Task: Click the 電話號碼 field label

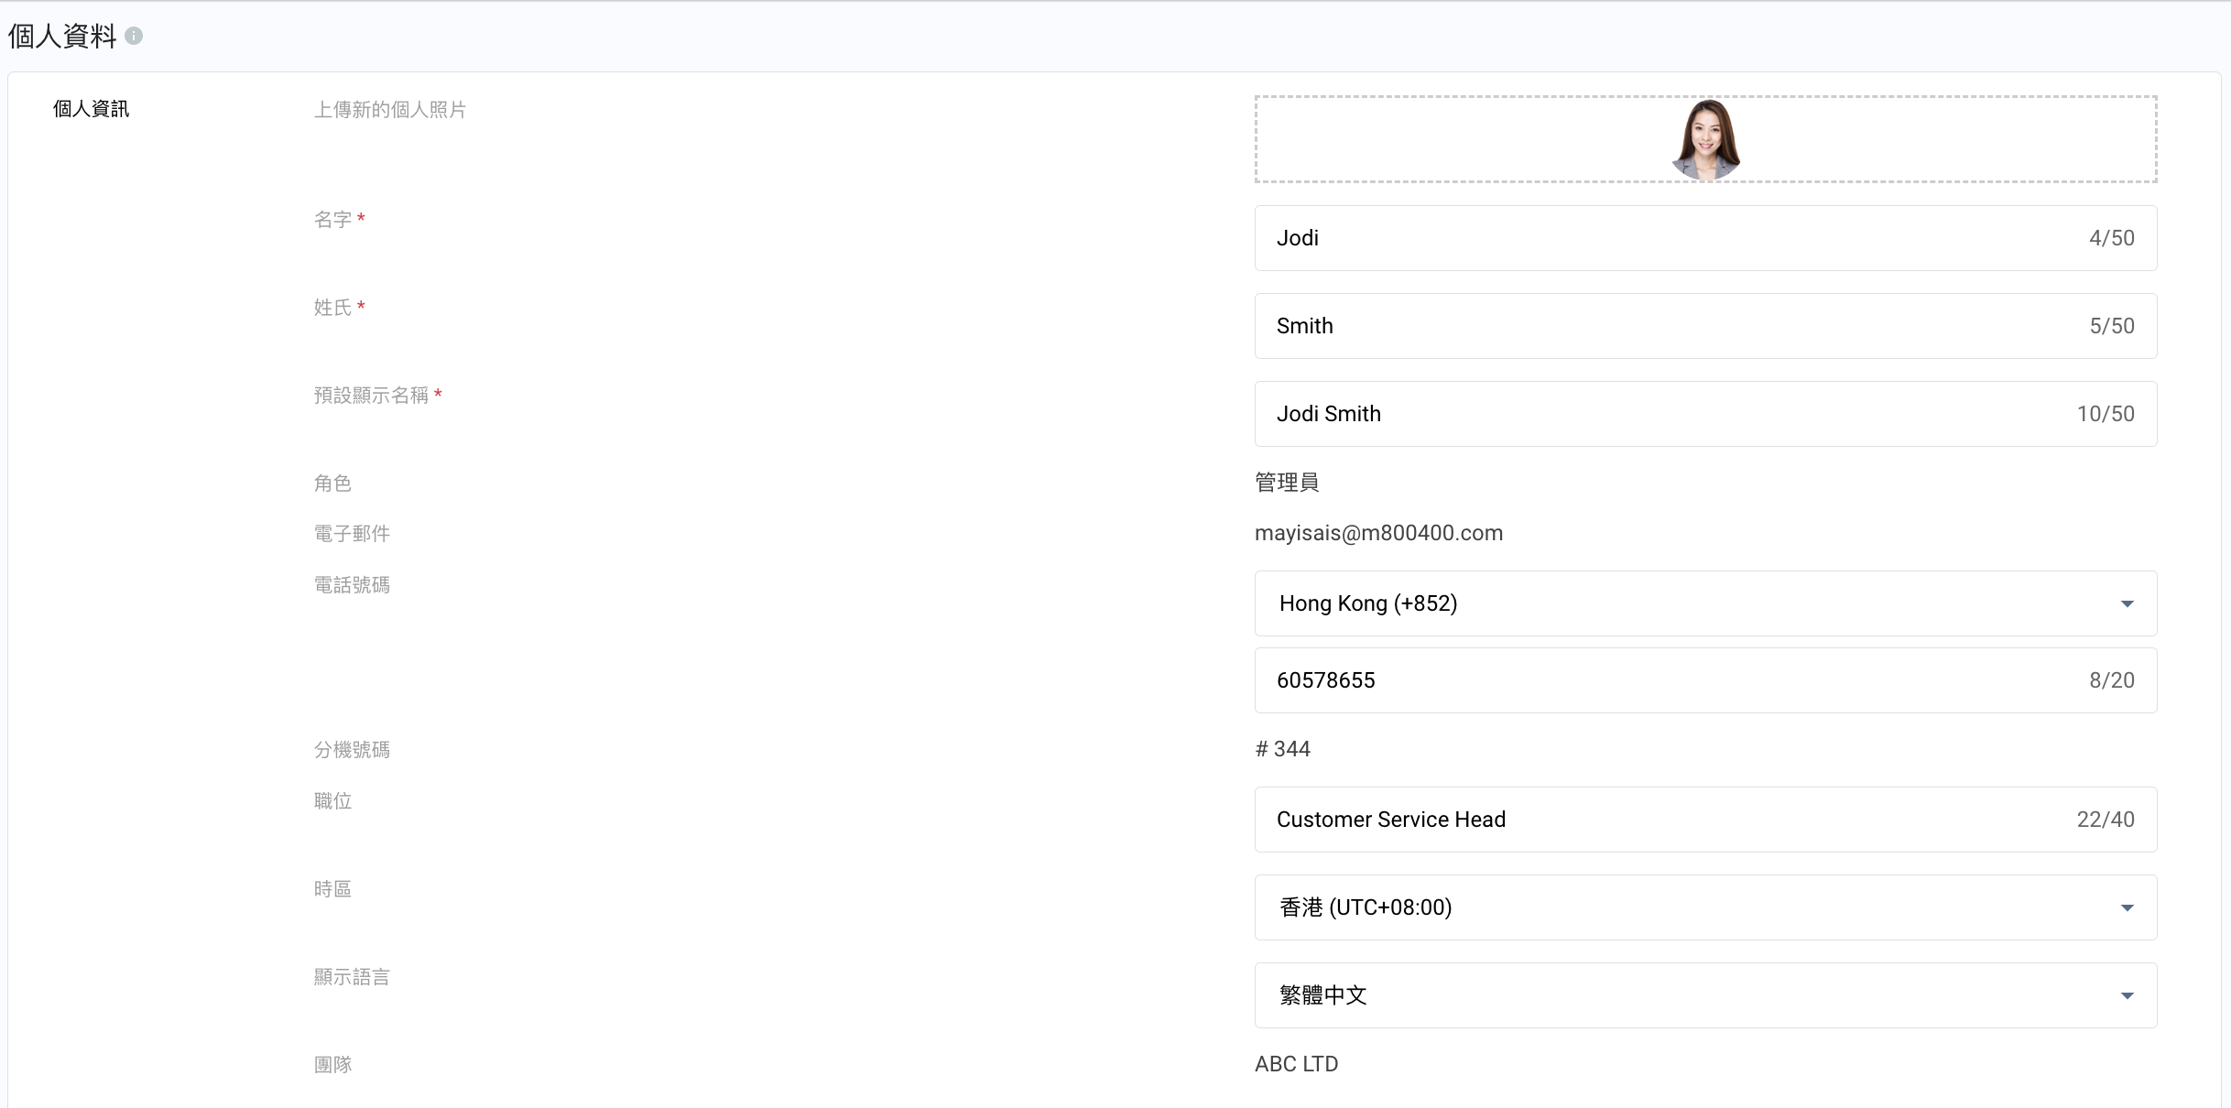Action: tap(352, 585)
